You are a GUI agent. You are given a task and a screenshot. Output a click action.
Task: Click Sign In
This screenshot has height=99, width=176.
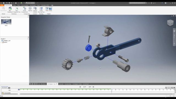(x=154, y=3)
